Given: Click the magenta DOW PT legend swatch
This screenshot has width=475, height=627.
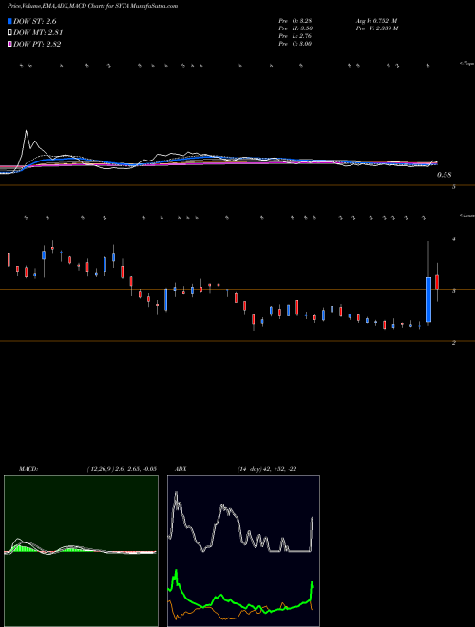Looking at the screenshot, I should pos(9,44).
